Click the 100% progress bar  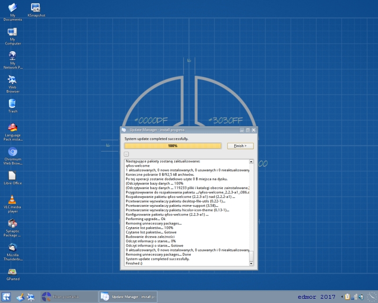point(172,146)
